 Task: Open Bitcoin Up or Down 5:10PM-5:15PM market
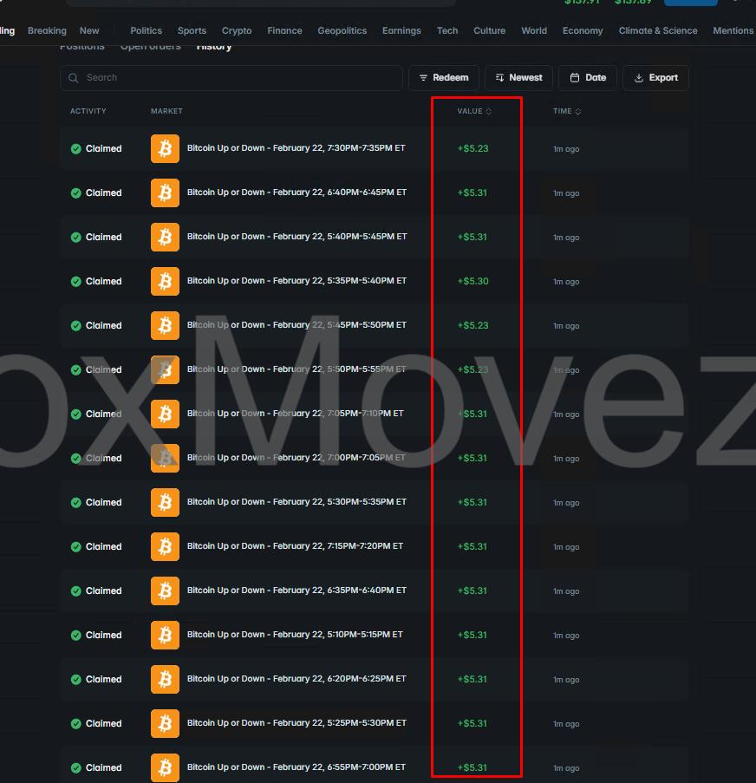295,634
